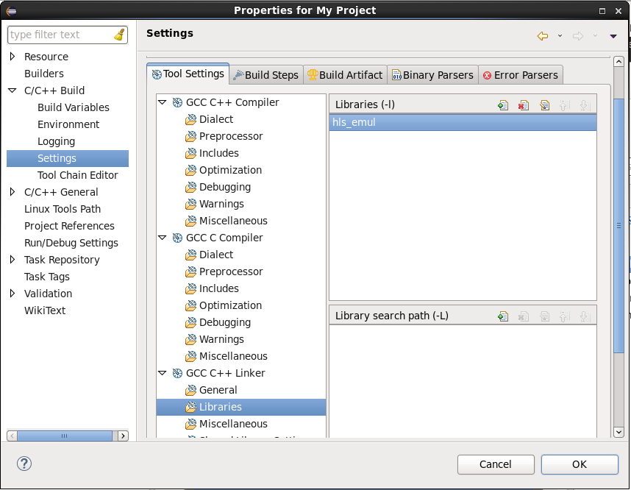The width and height of the screenshot is (631, 490).
Task: Expand the C/C++ General category
Action: coord(13,191)
